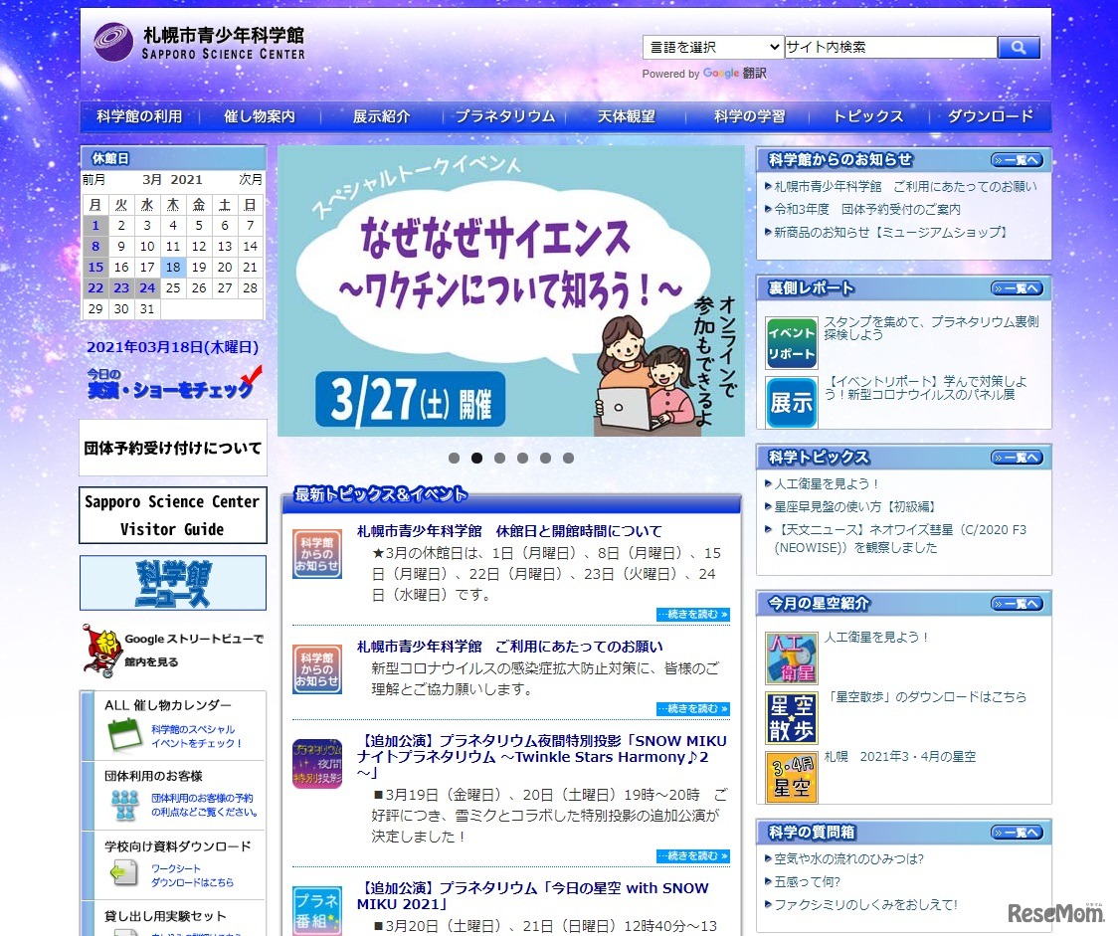Open 科学館ニュース banner

pyautogui.click(x=173, y=583)
